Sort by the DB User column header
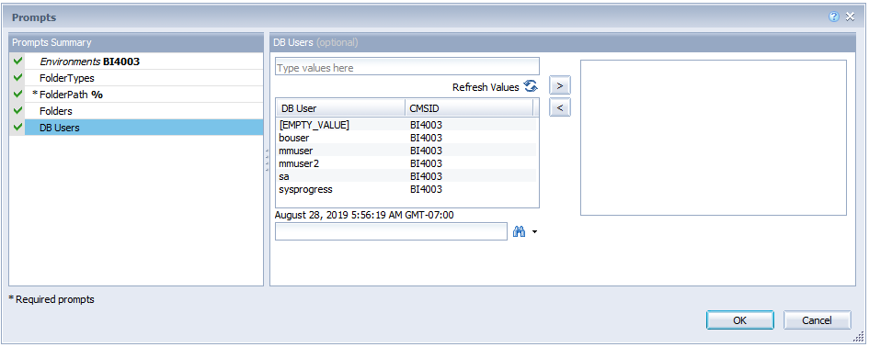This screenshot has width=869, height=347. pyautogui.click(x=340, y=108)
